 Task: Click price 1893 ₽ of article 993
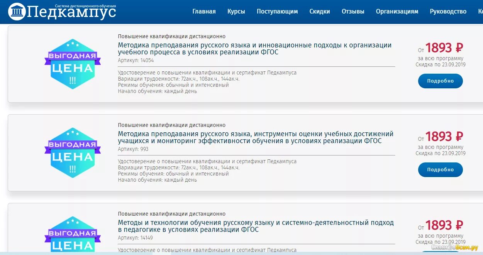[x=444, y=137]
